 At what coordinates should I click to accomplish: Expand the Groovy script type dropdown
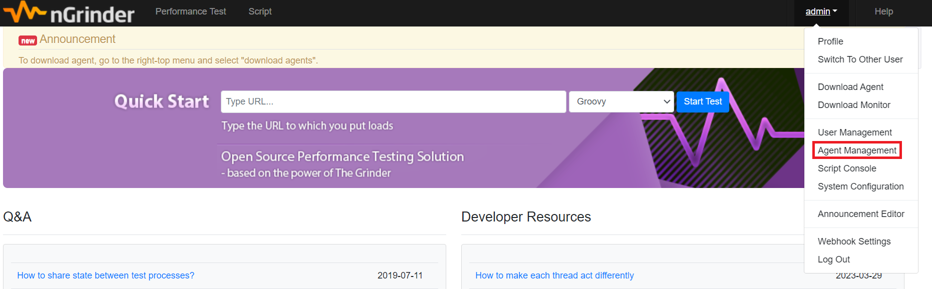click(622, 101)
